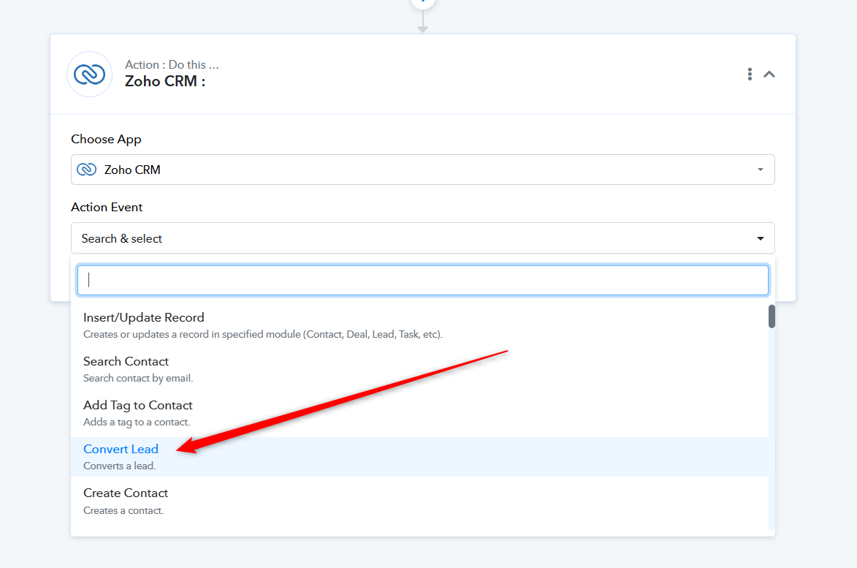Image resolution: width=857 pixels, height=568 pixels.
Task: Click the 'Choose App' label
Action: click(x=106, y=140)
